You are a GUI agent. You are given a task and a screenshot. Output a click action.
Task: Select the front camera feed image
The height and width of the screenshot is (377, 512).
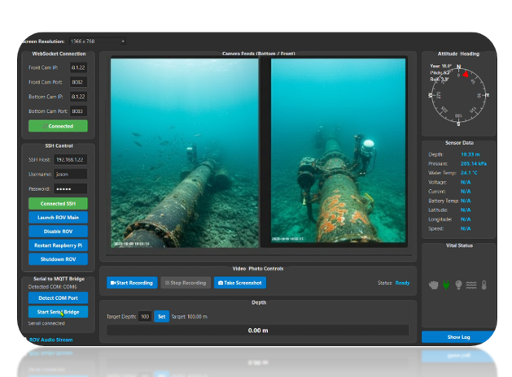[339, 150]
